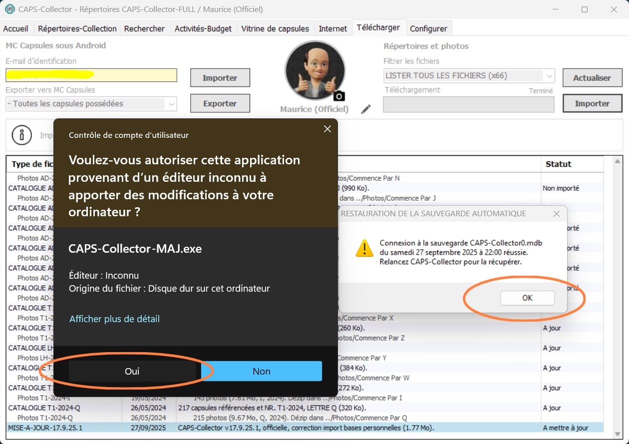
Task: Switch to the Vitrine de capsules tab
Action: pyautogui.click(x=275, y=28)
